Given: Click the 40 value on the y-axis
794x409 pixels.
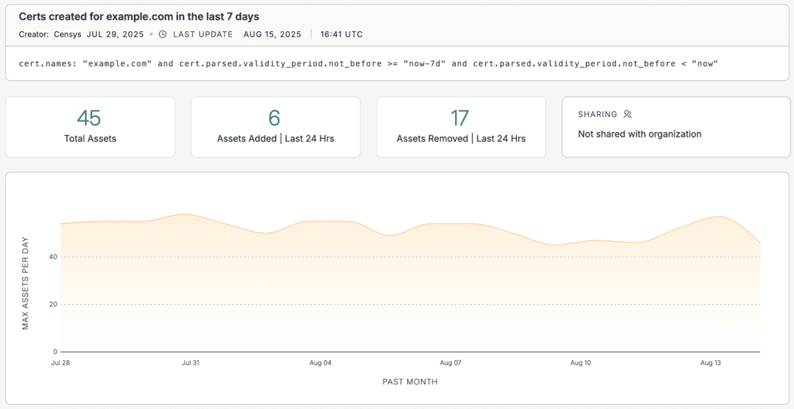Looking at the screenshot, I should 52,257.
